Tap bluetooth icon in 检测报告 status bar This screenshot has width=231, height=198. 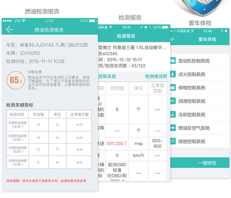click(x=150, y=27)
